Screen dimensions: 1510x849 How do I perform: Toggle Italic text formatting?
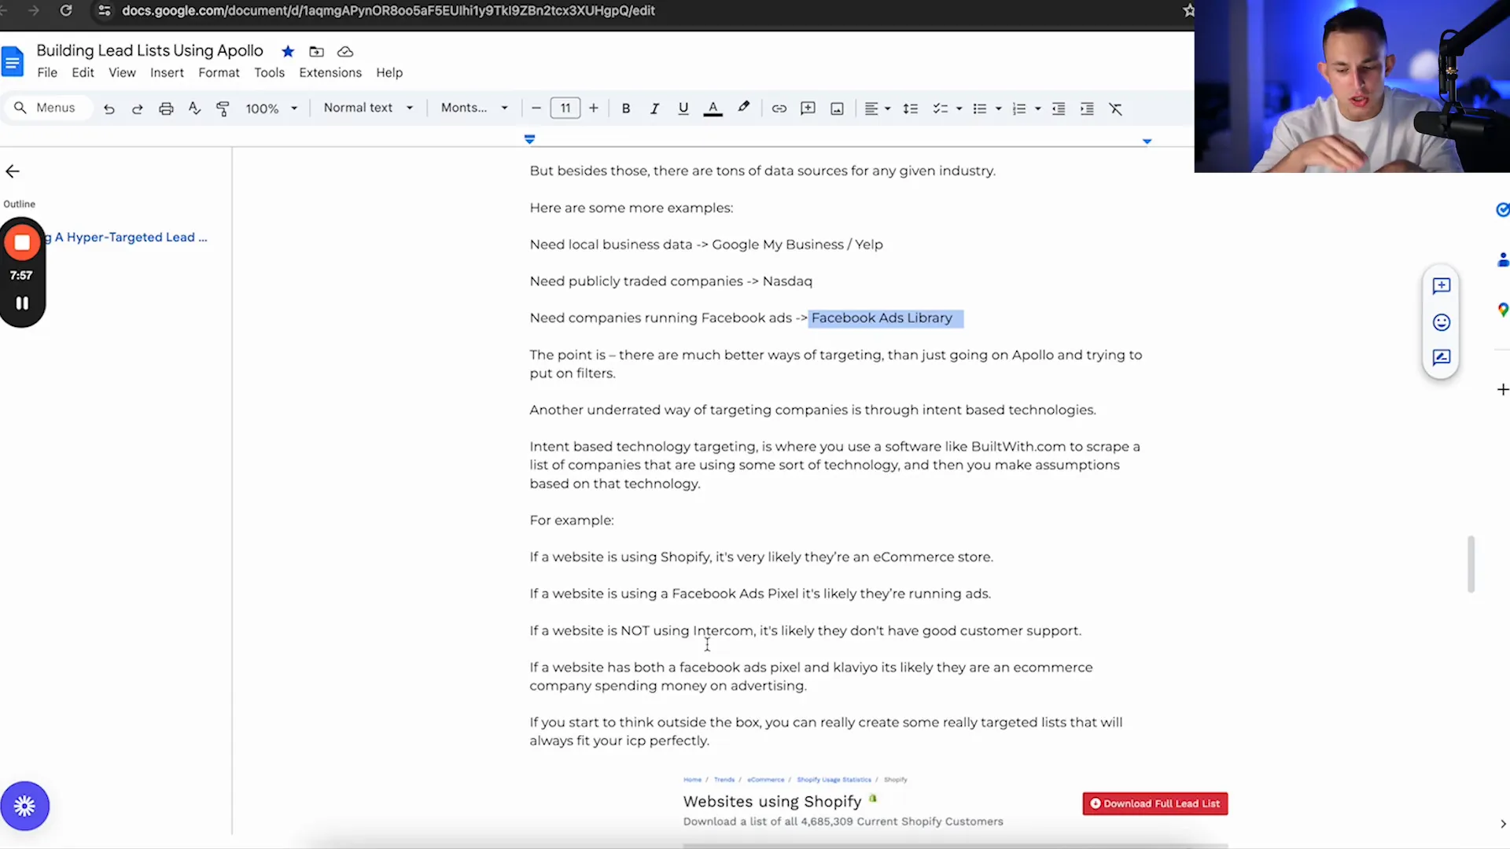[x=654, y=108]
